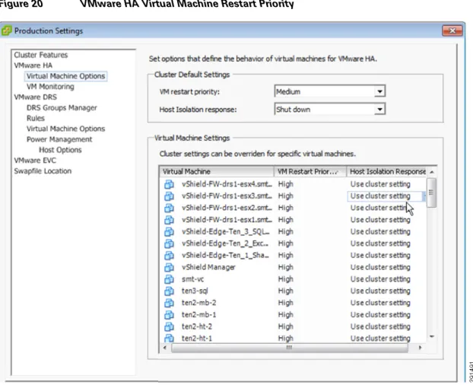Click vertical scrollbar up arrow in VM list
473x385 pixels.
pos(432,172)
